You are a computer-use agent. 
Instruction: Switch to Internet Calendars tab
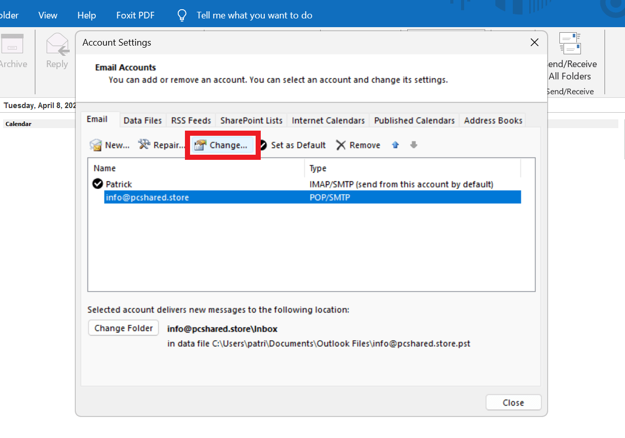click(x=328, y=120)
